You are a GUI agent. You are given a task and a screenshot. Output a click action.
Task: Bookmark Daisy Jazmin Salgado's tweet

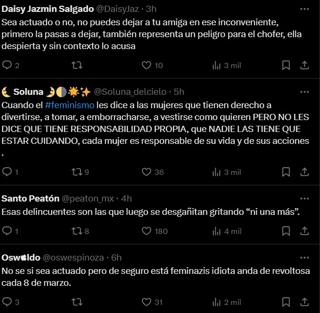tap(286, 65)
